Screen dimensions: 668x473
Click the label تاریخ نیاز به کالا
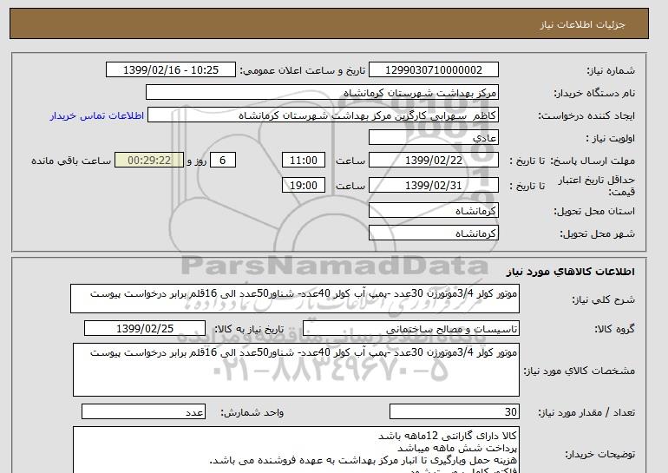[249, 329]
